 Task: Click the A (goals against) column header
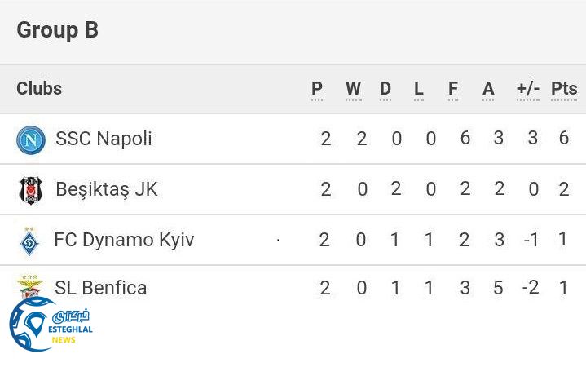[x=488, y=89]
